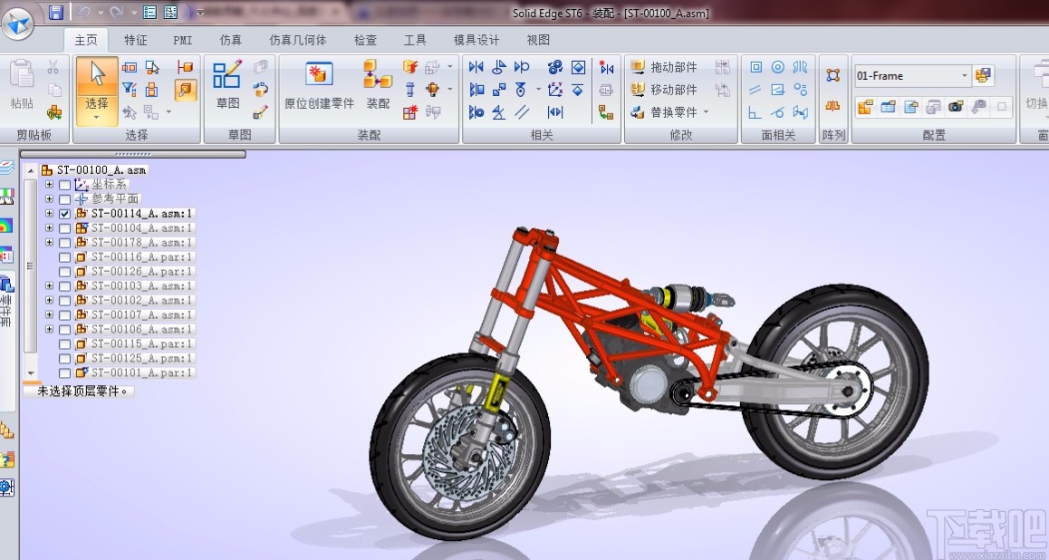Check the ST-00178_A.asm:1 checkbox

click(65, 243)
